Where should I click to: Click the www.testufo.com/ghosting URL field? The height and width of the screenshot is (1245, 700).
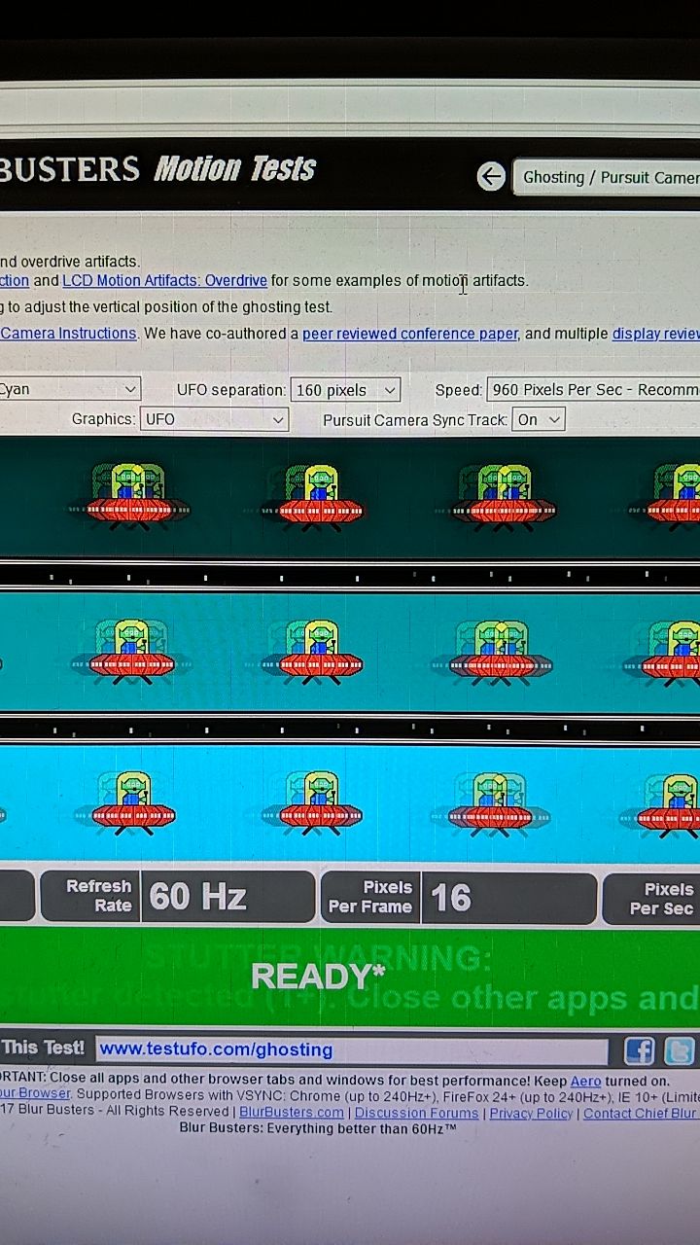tap(351, 1049)
